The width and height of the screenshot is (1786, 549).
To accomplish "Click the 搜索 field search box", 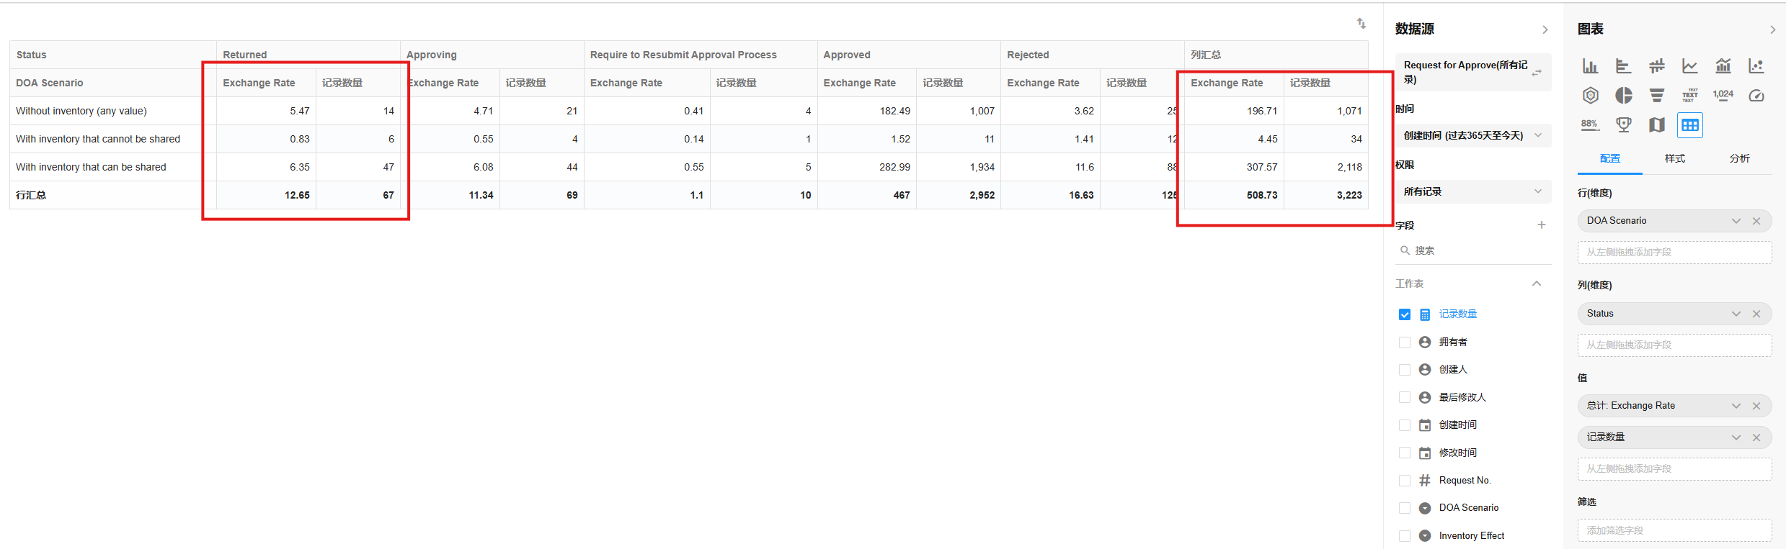I will [x=1473, y=250].
